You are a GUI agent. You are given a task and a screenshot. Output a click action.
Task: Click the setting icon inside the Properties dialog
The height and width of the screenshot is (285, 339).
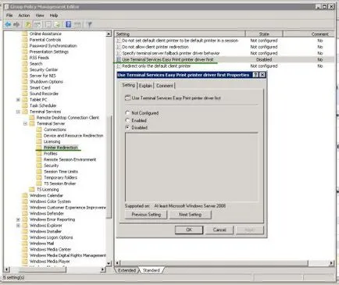pos(127,98)
